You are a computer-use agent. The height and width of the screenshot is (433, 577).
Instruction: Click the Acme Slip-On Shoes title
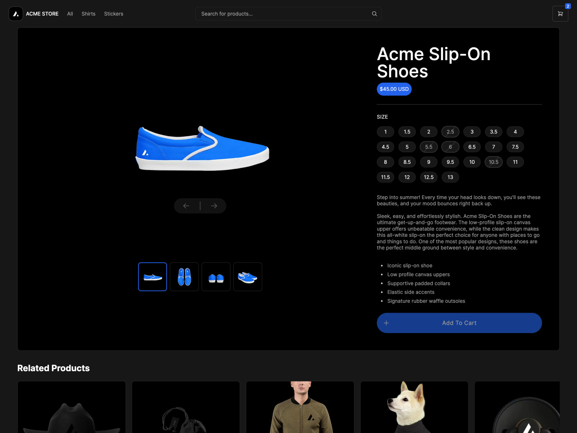(434, 63)
